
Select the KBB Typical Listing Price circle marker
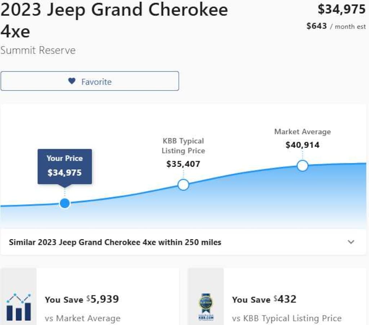183,184
